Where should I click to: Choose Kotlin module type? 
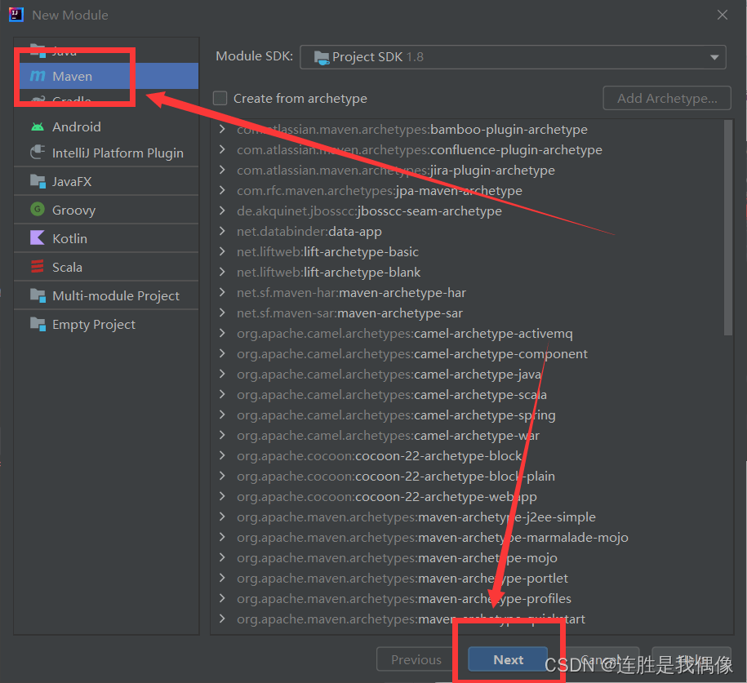pyautogui.click(x=106, y=238)
